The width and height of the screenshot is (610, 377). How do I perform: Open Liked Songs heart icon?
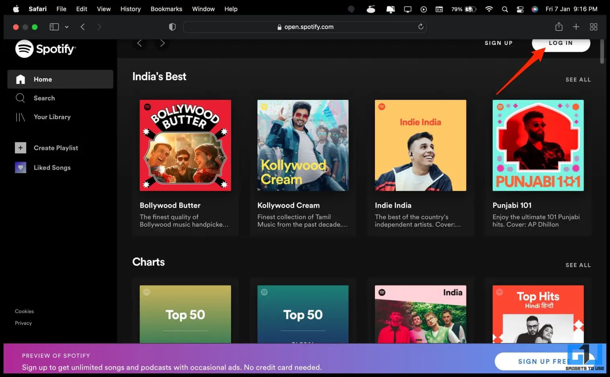20,168
